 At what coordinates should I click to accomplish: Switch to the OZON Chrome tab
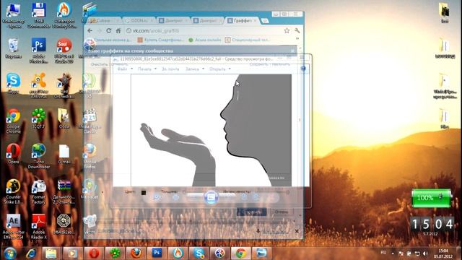click(139, 21)
